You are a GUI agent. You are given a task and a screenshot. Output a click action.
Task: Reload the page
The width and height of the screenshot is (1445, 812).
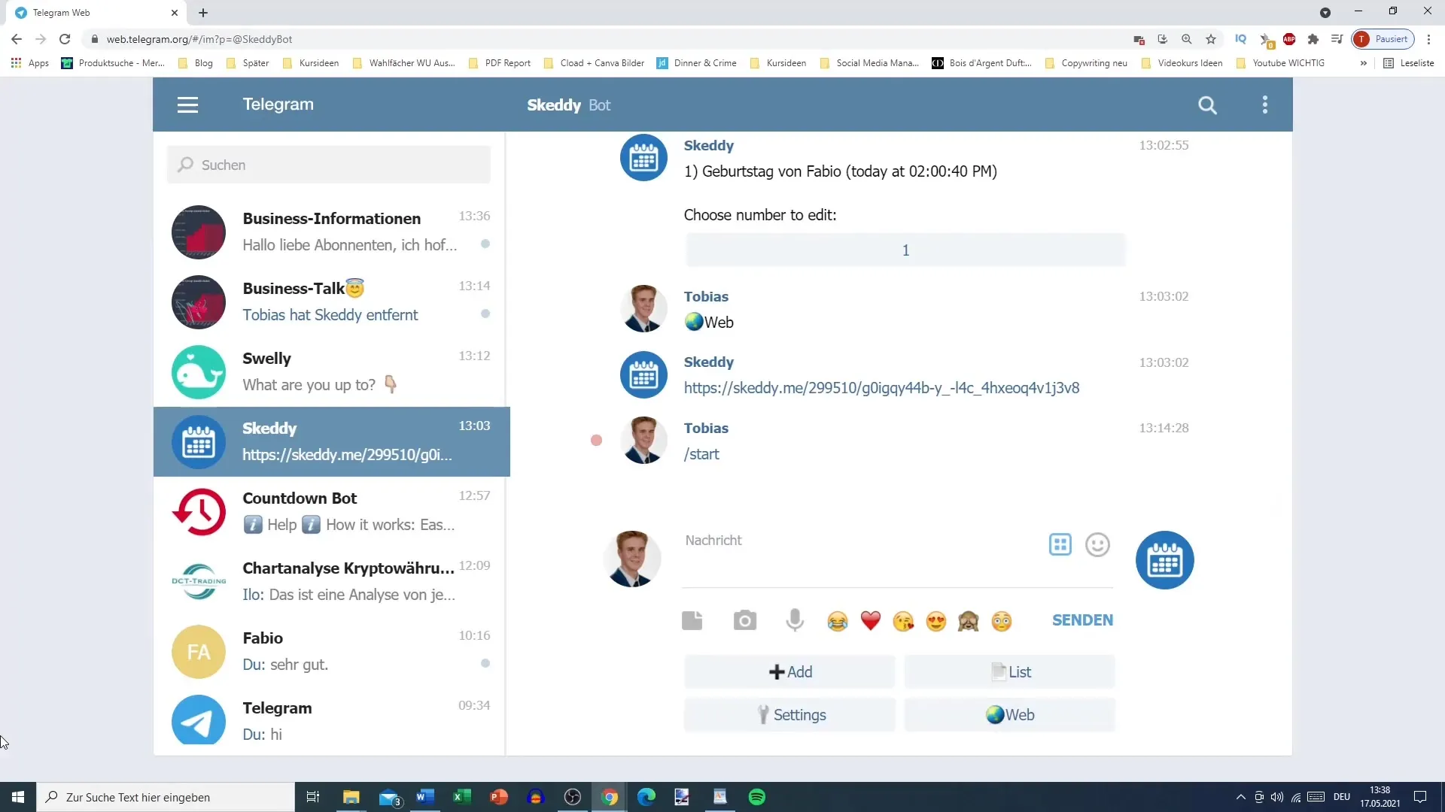[x=65, y=39]
